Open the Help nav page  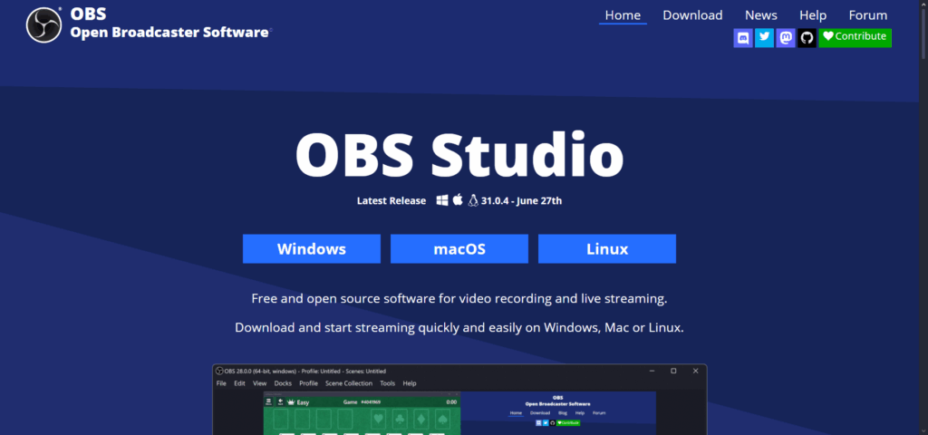click(813, 15)
